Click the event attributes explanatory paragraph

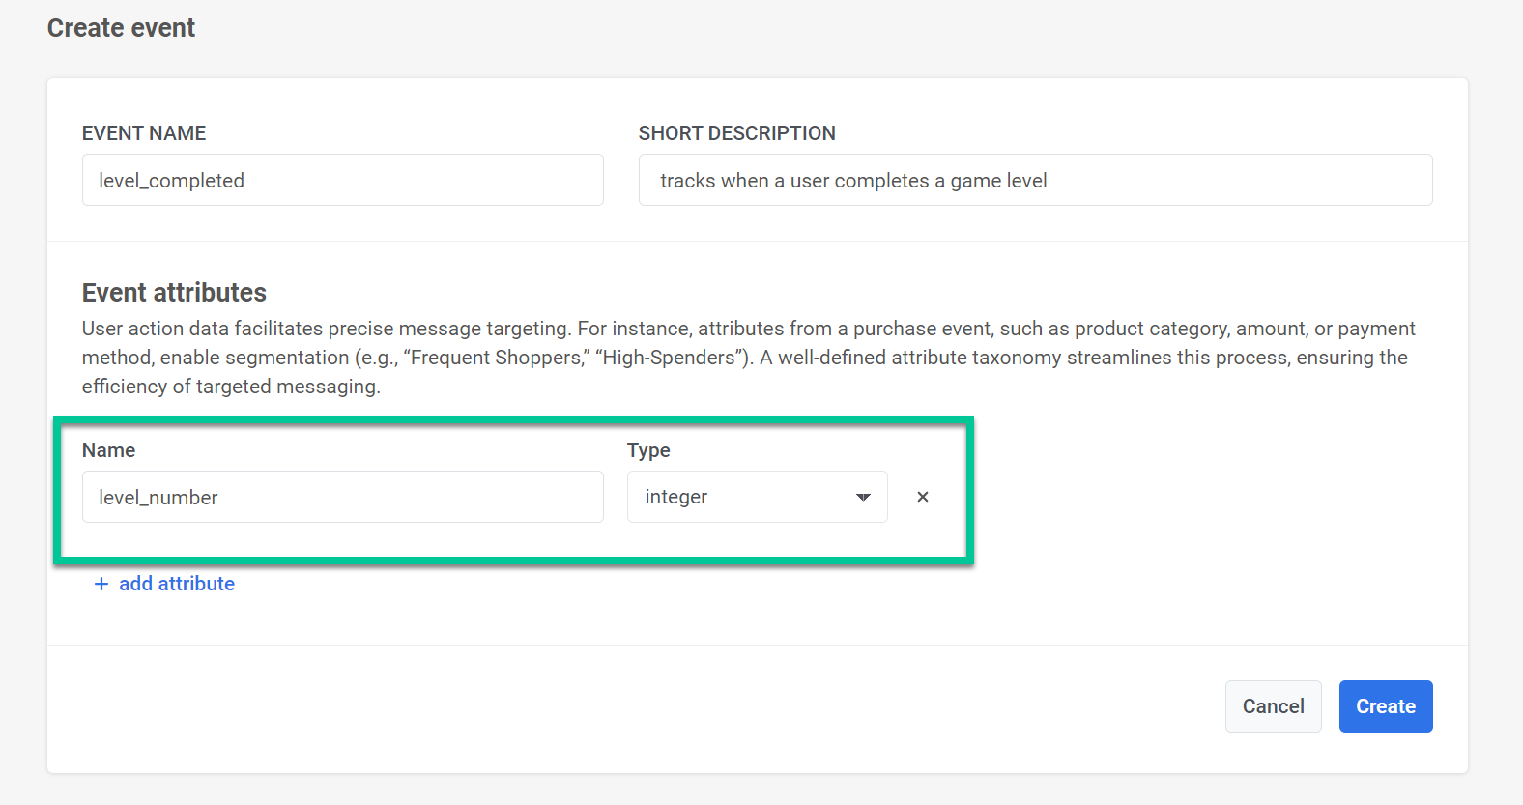coord(748,358)
